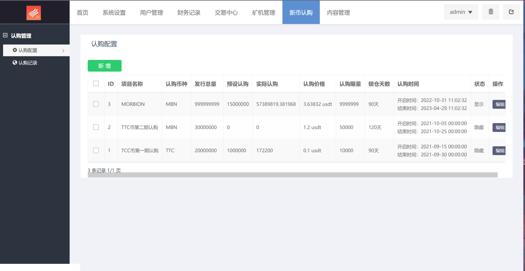
Task: Check the checkbox for TCC币第一期认购 row
Action: pos(96,150)
